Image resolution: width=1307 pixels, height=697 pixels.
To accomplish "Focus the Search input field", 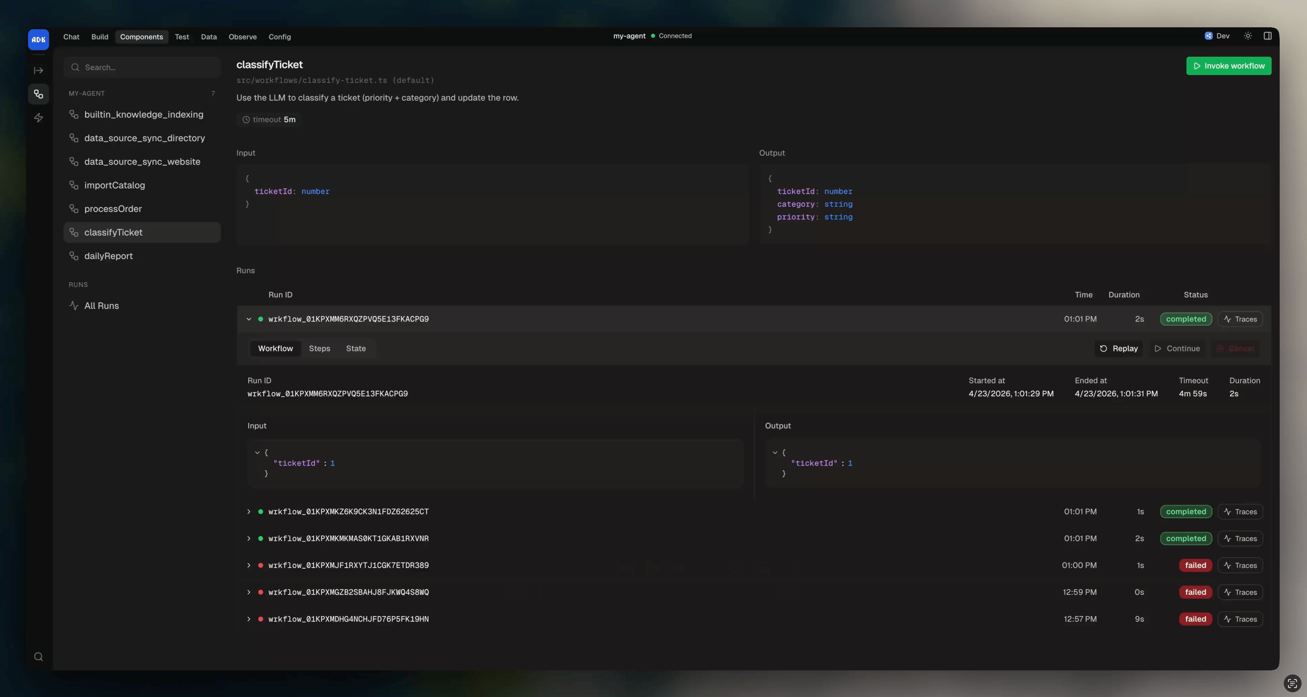I will tap(142, 68).
